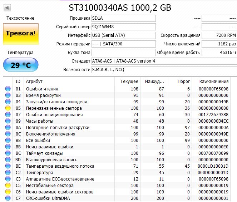
Task: Click the disk title ST31000340AS 1000,2 GB
Action: tap(119, 7)
